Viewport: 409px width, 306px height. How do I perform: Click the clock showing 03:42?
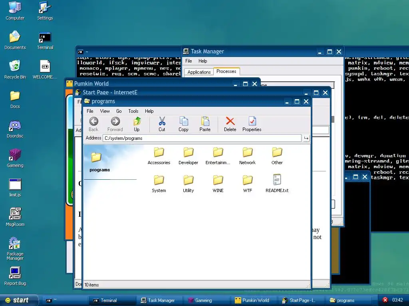(397, 300)
